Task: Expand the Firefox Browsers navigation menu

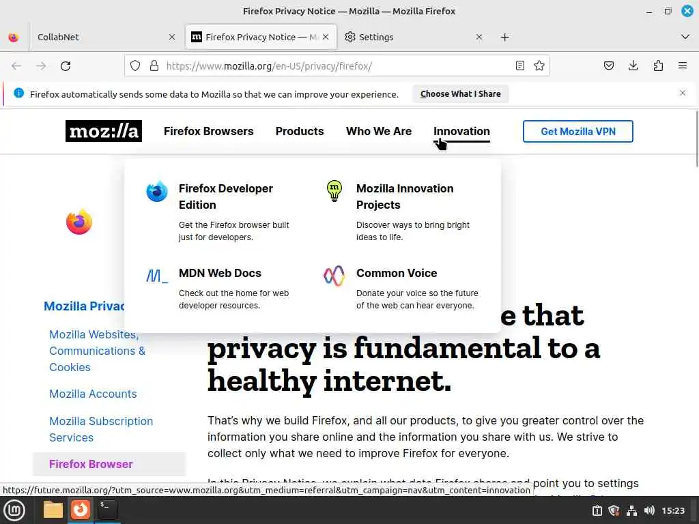Action: coord(209,131)
